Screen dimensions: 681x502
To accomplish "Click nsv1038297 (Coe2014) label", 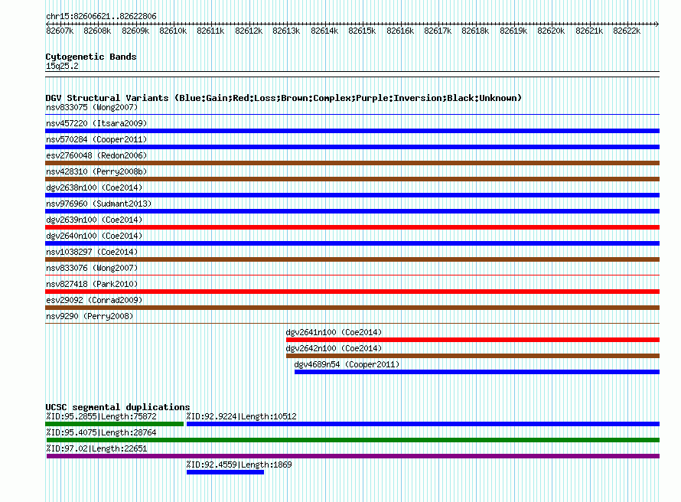I will coord(92,252).
